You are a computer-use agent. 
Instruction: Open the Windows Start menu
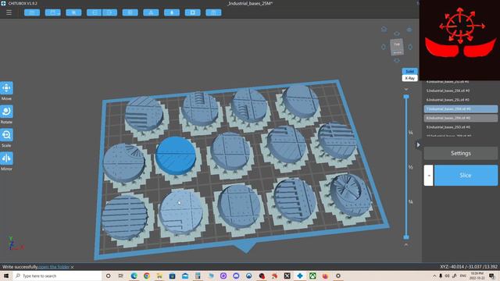click(x=6, y=276)
